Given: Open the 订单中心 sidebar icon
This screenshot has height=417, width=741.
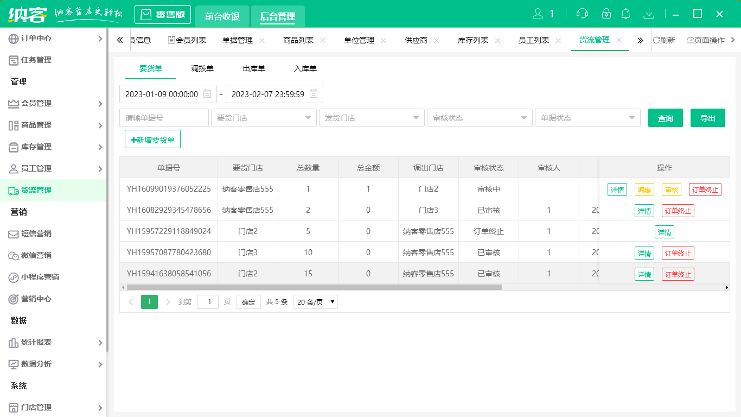Looking at the screenshot, I should [x=14, y=38].
